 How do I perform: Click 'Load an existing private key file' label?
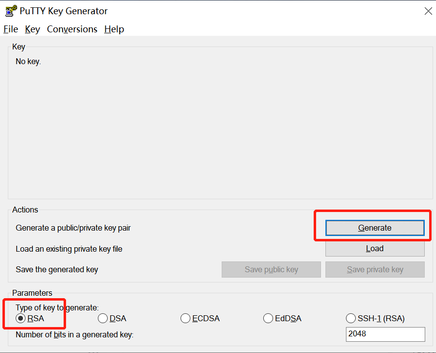click(69, 249)
